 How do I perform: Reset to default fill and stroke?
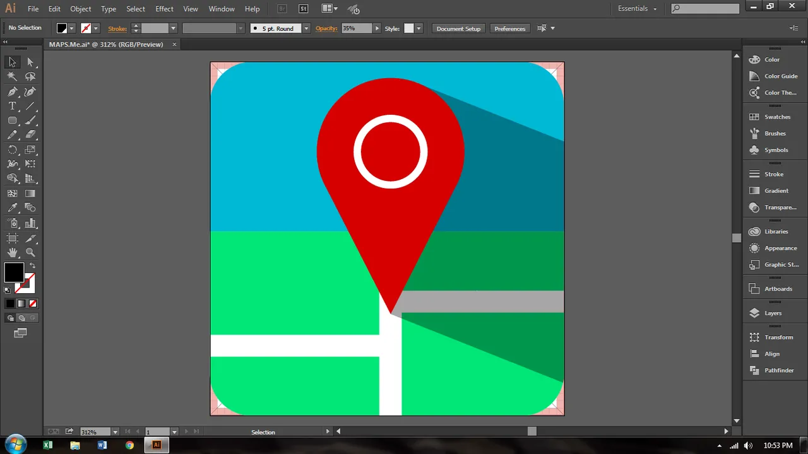8,291
